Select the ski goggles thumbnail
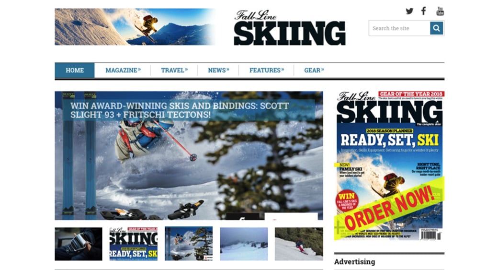498x270 pixels. tap(79, 244)
